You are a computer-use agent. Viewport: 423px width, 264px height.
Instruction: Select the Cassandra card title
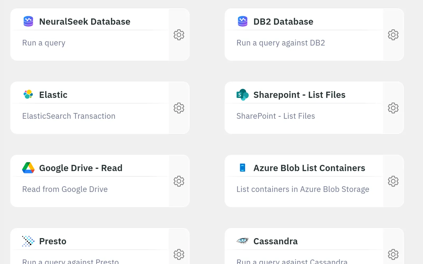(x=275, y=241)
